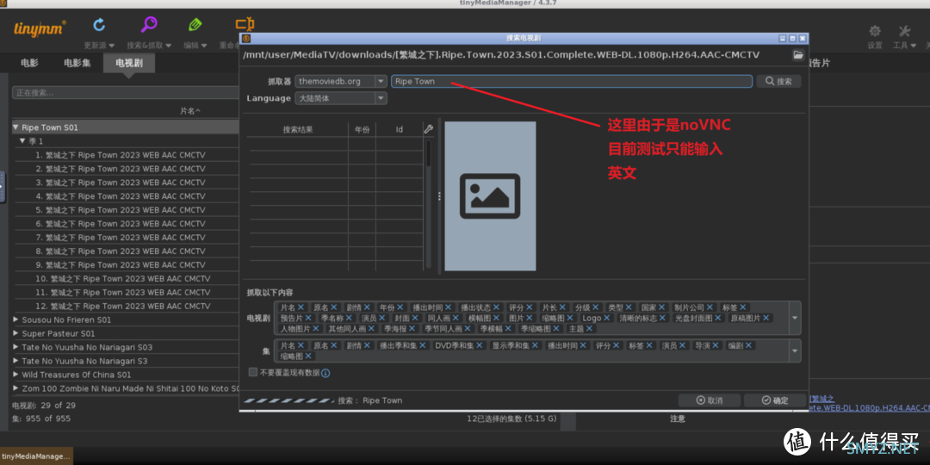Open the 抓取器 themoviedb.org dropdown
The height and width of the screenshot is (465, 930).
[x=381, y=81]
